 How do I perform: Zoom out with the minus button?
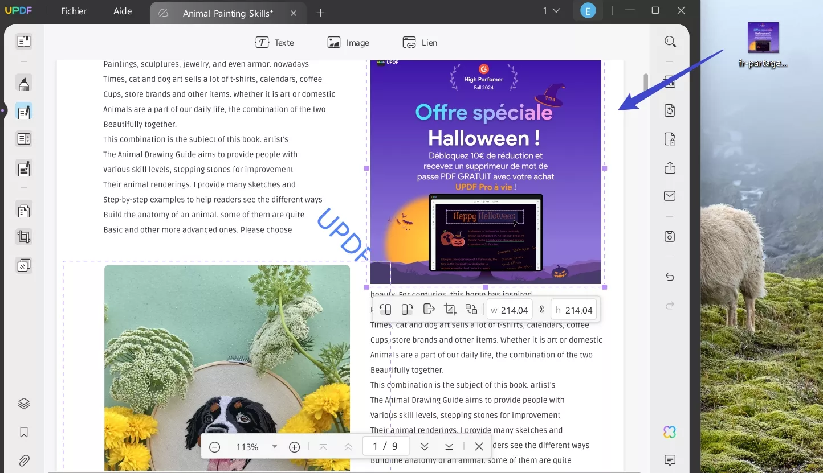[x=214, y=447]
